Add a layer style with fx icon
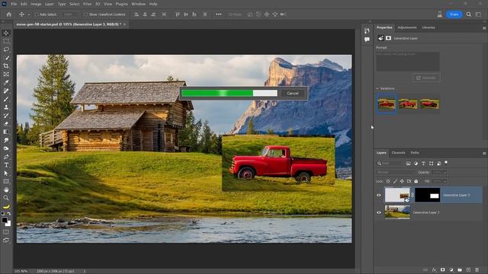 pyautogui.click(x=434, y=270)
